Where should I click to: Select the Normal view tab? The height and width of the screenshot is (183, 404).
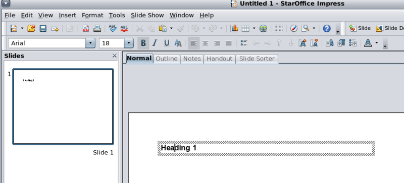[139, 58]
